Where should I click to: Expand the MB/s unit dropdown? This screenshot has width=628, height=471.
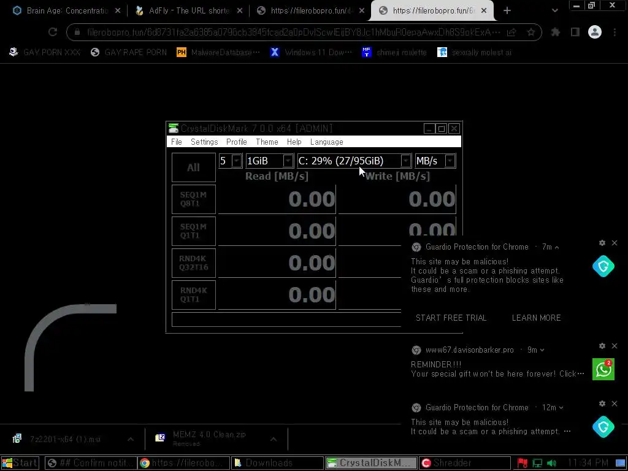tap(450, 161)
